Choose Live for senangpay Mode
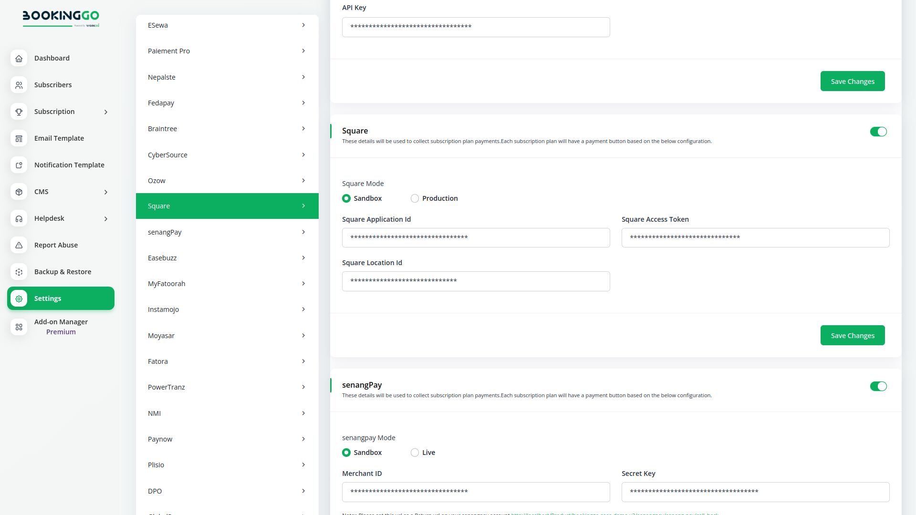 click(x=415, y=453)
